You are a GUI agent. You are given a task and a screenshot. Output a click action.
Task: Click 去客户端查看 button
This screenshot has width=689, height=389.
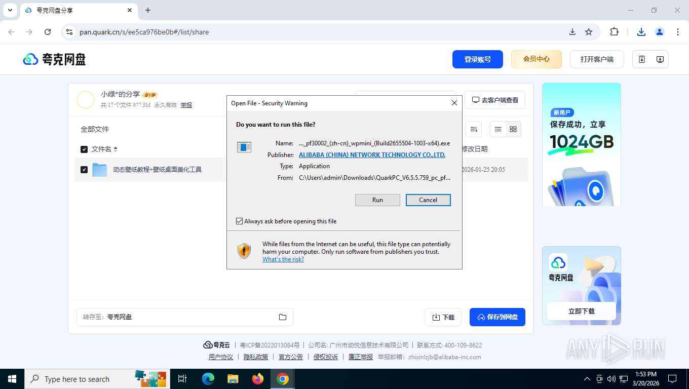(495, 100)
